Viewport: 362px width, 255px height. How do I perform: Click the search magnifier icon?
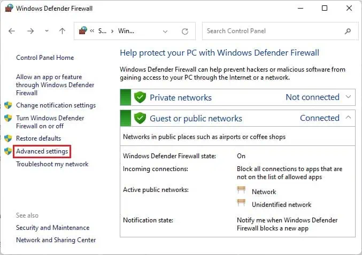click(348, 31)
